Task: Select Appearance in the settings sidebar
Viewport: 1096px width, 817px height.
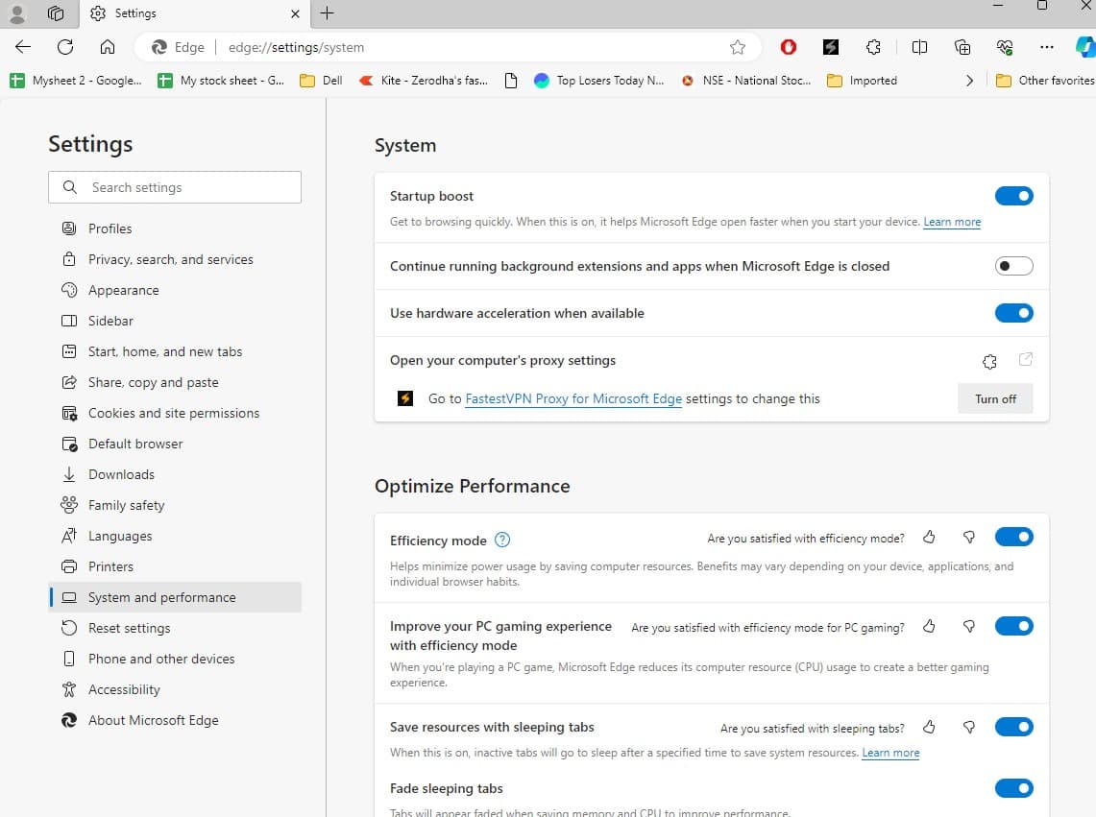Action: tap(123, 290)
